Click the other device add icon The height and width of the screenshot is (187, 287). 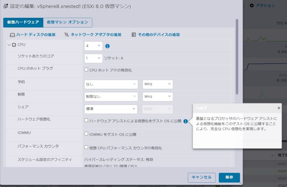[x=134, y=34]
